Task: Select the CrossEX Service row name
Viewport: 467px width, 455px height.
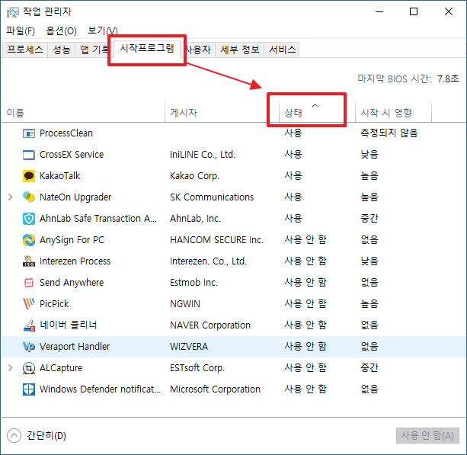Action: click(x=72, y=155)
